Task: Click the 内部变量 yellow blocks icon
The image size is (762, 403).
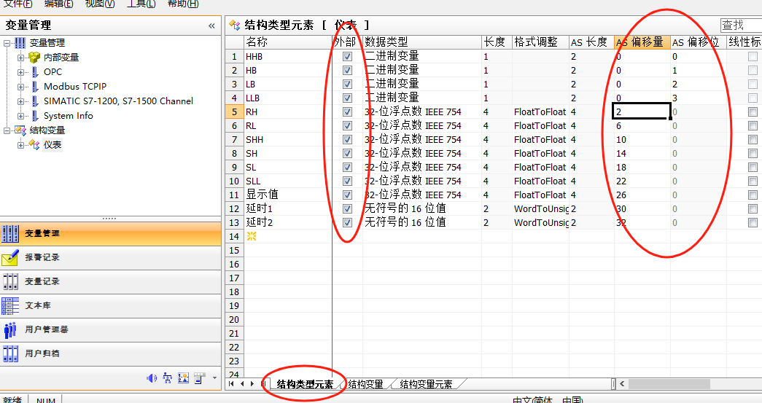Action: (x=34, y=57)
